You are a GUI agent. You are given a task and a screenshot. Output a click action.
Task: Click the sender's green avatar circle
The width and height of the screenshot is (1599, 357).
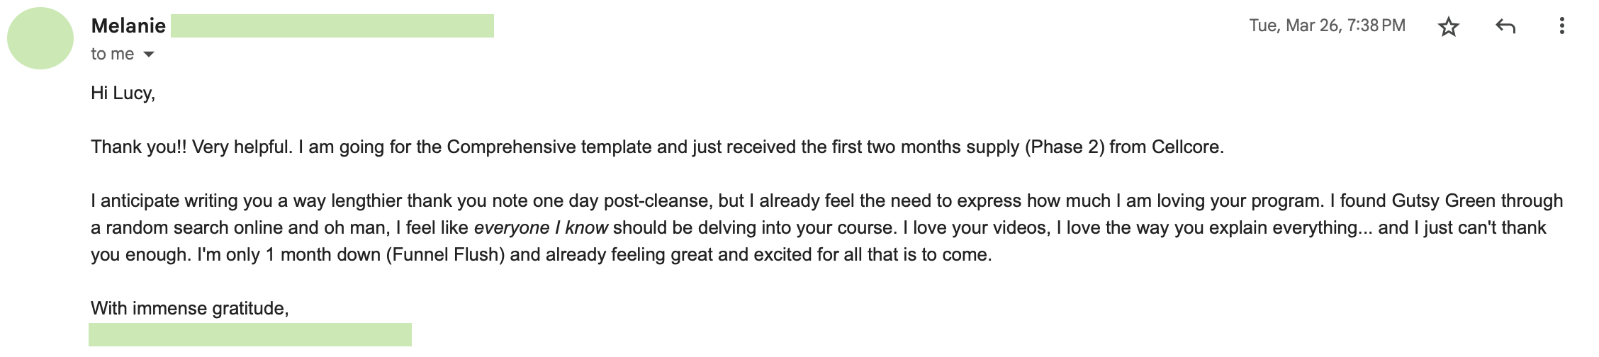click(40, 38)
